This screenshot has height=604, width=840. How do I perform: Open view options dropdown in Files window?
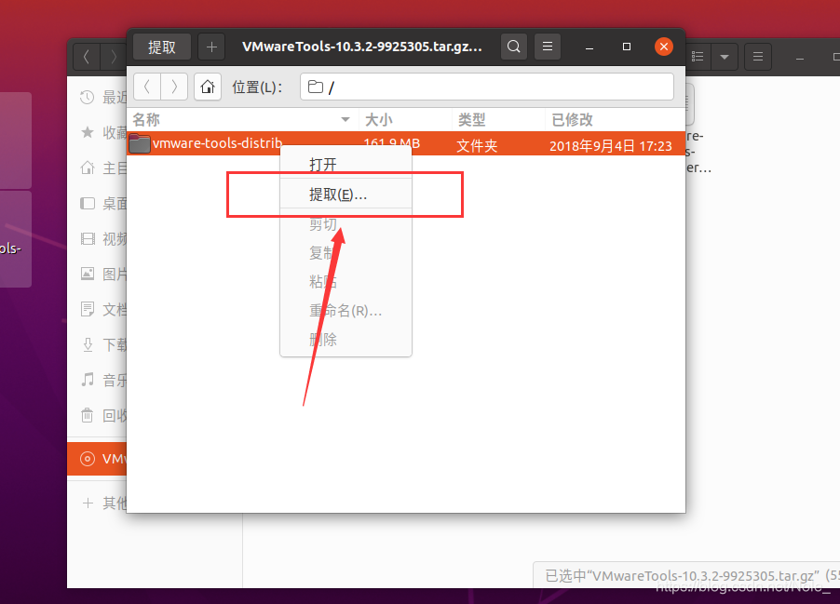tap(725, 57)
